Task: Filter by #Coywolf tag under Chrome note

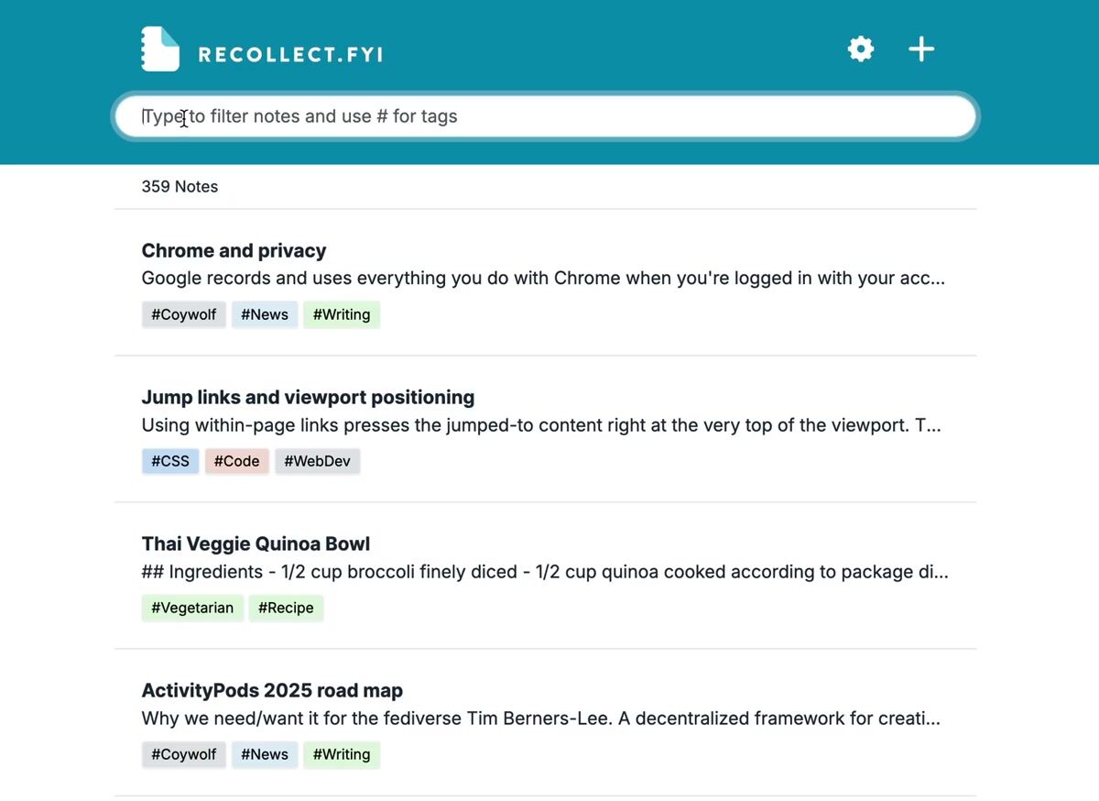Action: pos(183,314)
